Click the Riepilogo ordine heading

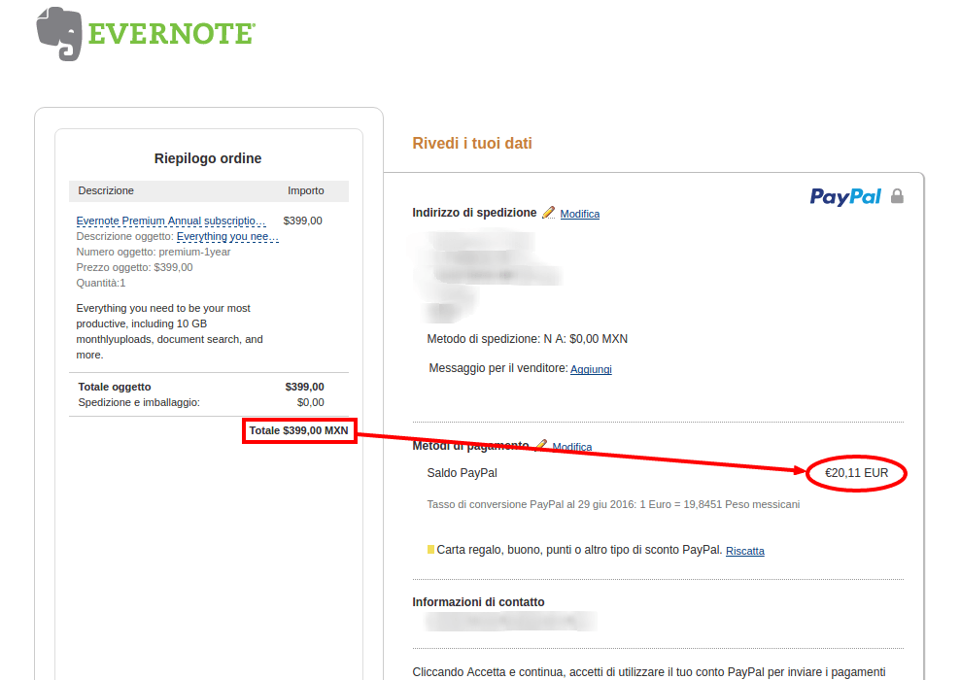(208, 158)
